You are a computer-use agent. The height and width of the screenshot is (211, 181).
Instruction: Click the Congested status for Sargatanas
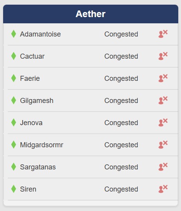coord(121,167)
